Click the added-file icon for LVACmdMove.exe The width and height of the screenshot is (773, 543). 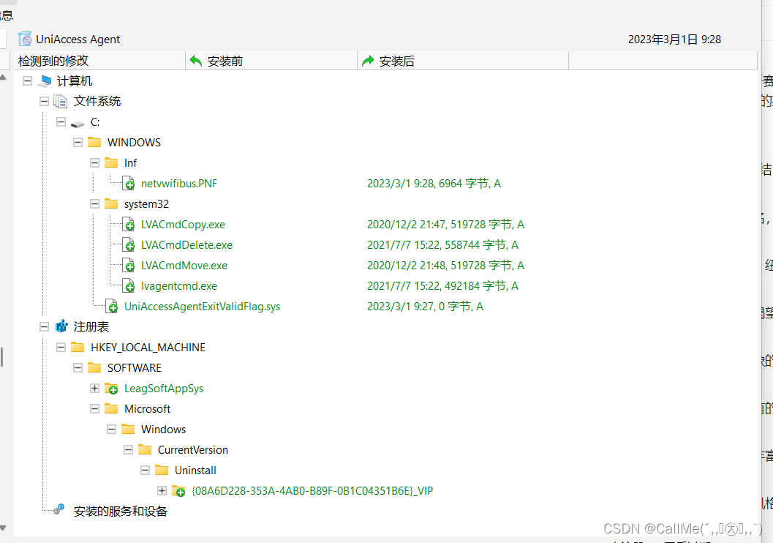pyautogui.click(x=128, y=266)
